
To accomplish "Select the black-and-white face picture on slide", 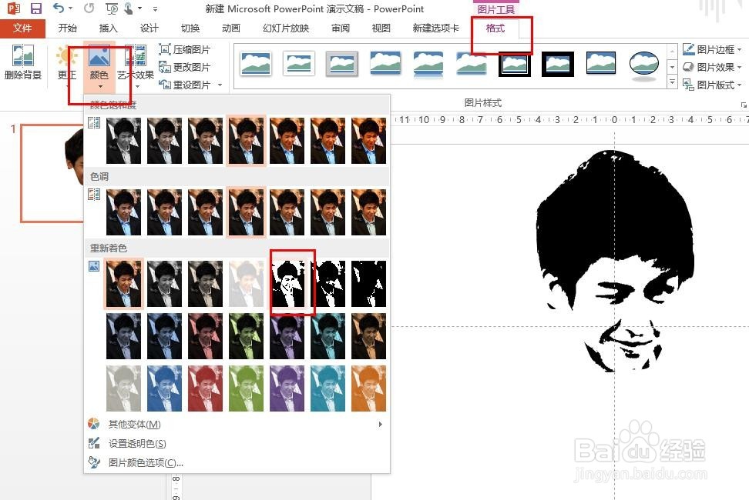I will (x=615, y=262).
